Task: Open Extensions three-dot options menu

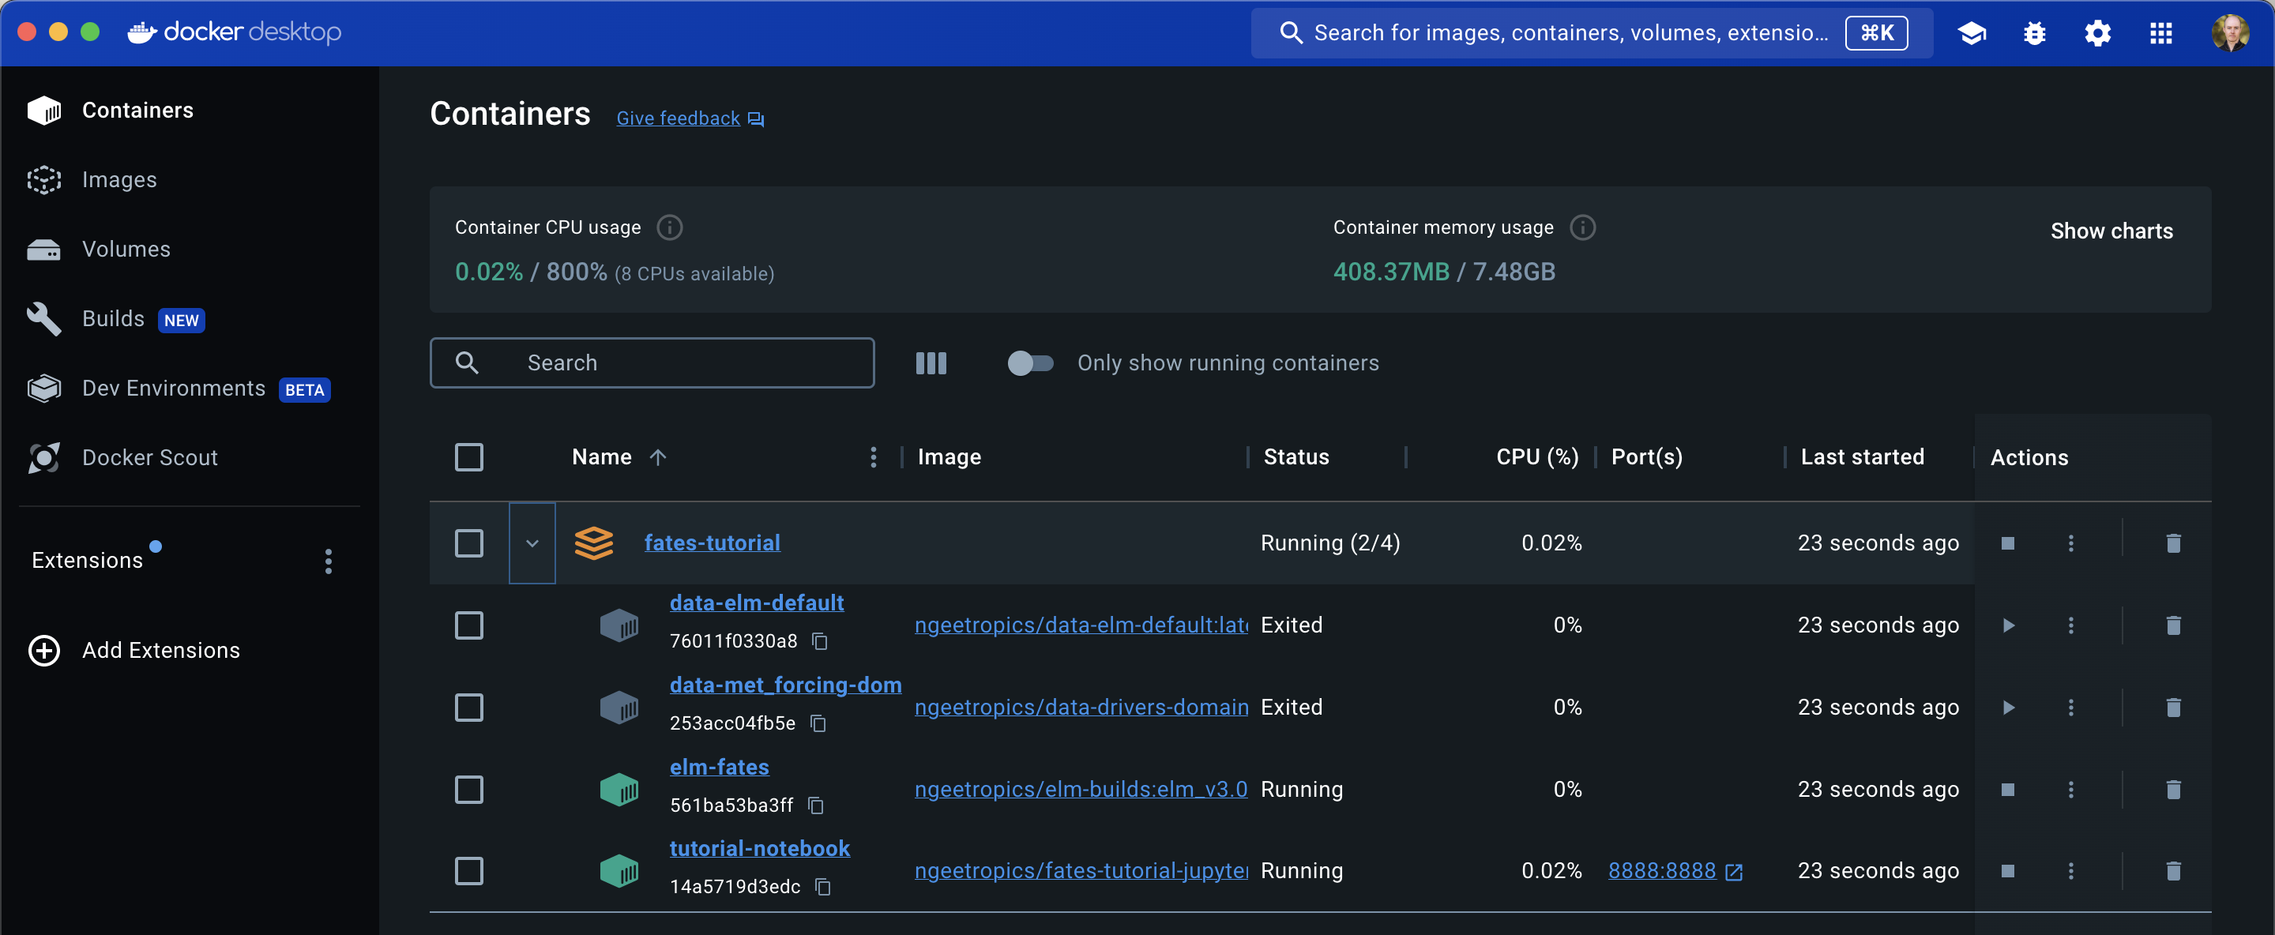Action: point(329,561)
